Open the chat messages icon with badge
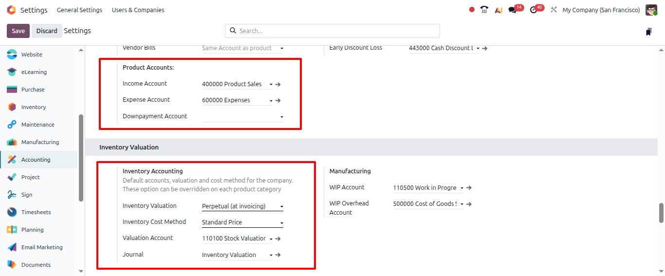 (513, 10)
